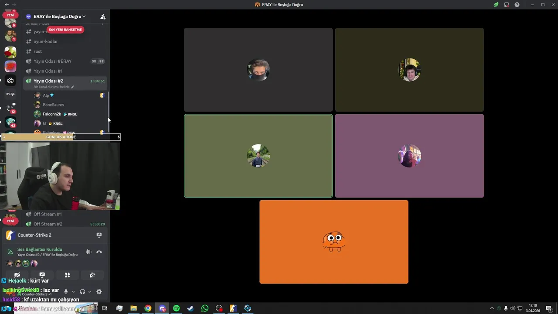The width and height of the screenshot is (558, 314).
Task: Click the bottom YENİ unread servers badge
Action: point(10,221)
